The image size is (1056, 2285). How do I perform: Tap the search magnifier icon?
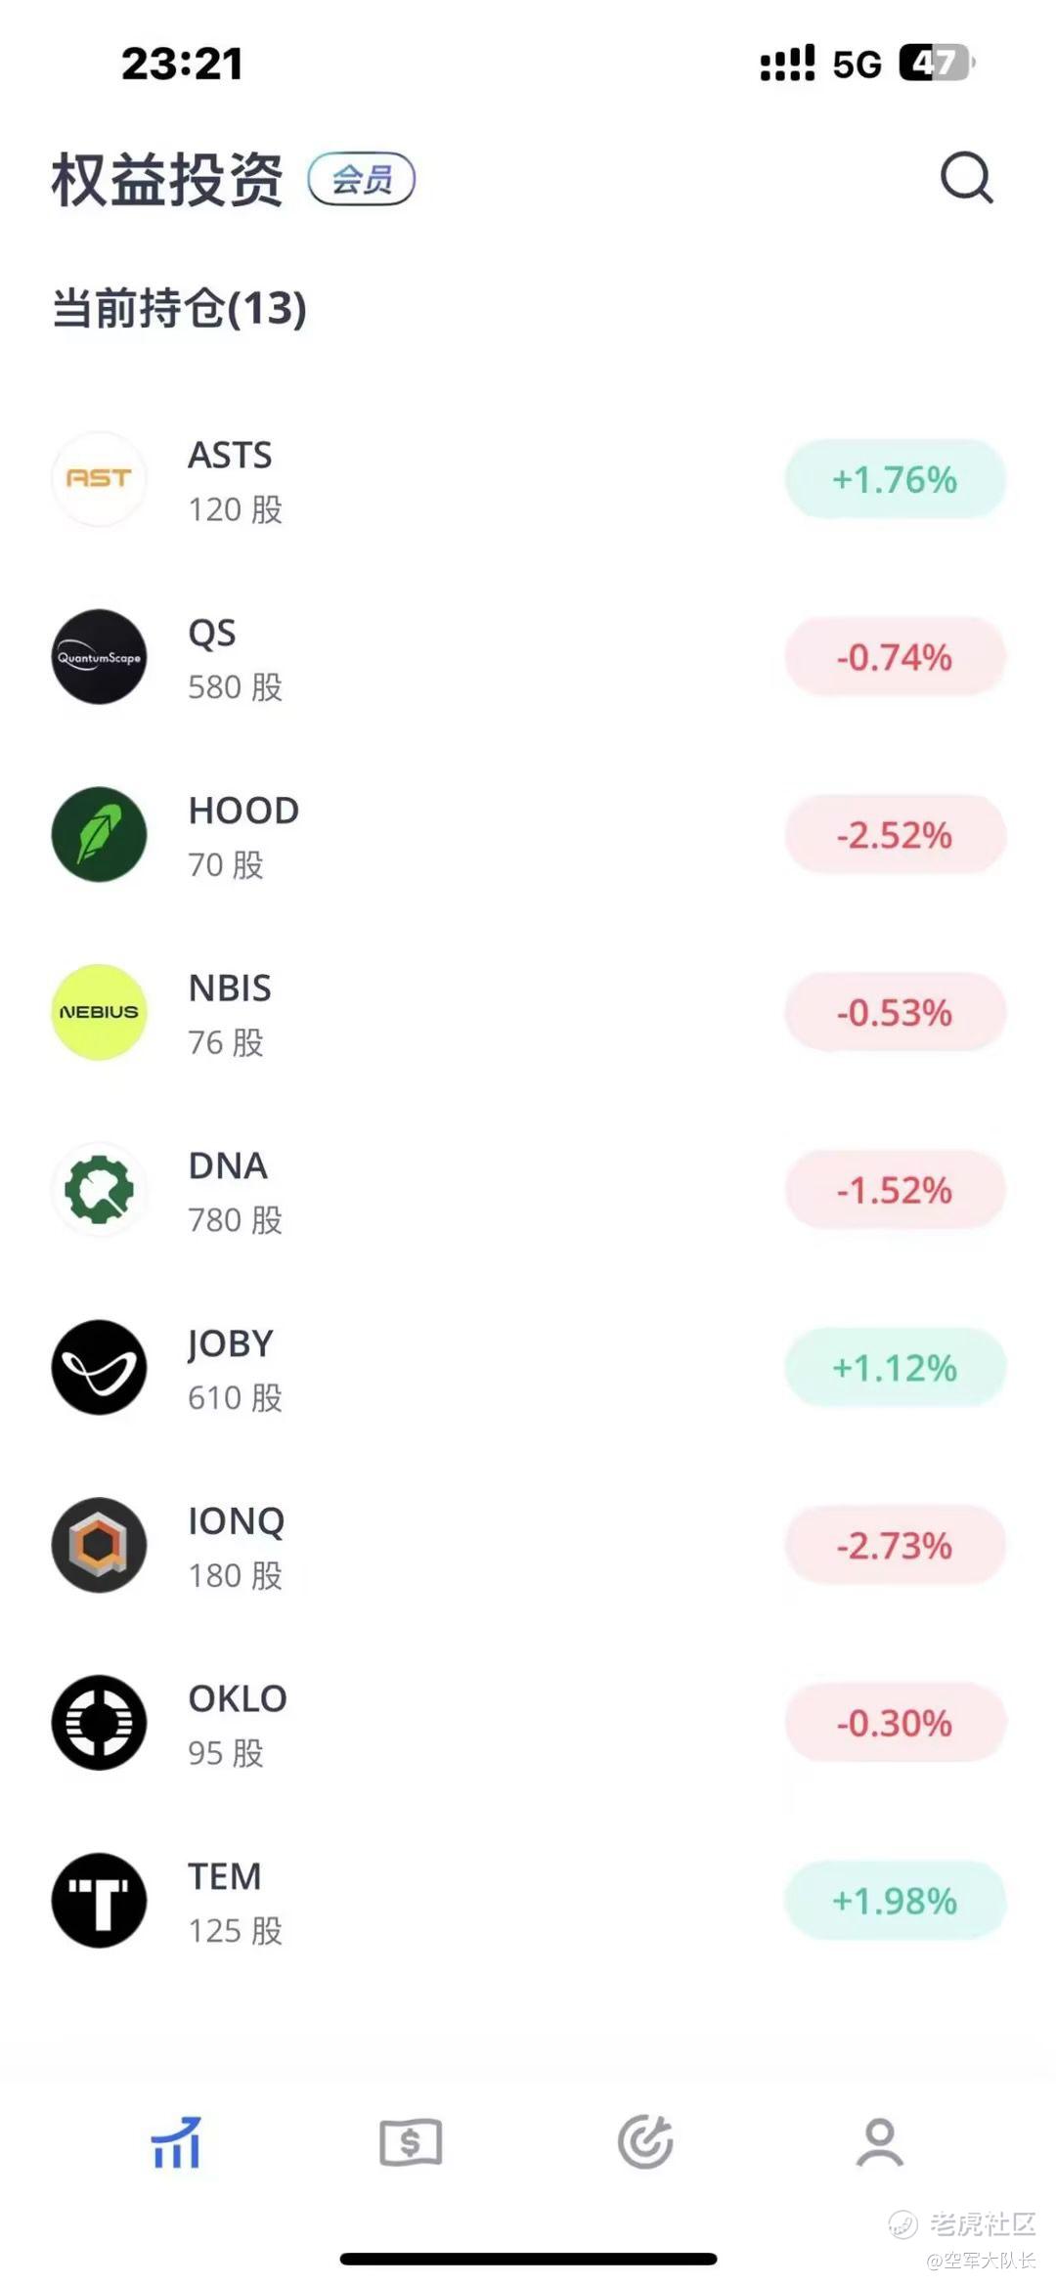(x=966, y=178)
